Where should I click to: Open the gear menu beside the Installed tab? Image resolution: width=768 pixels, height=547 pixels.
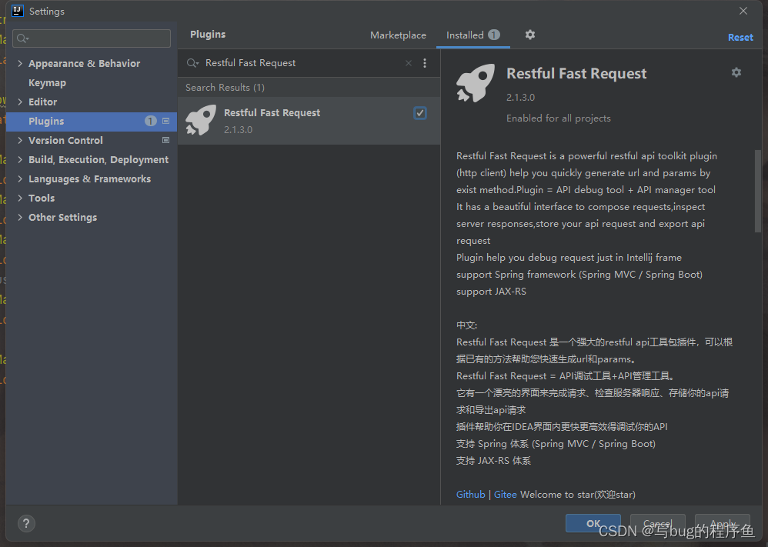coord(530,35)
